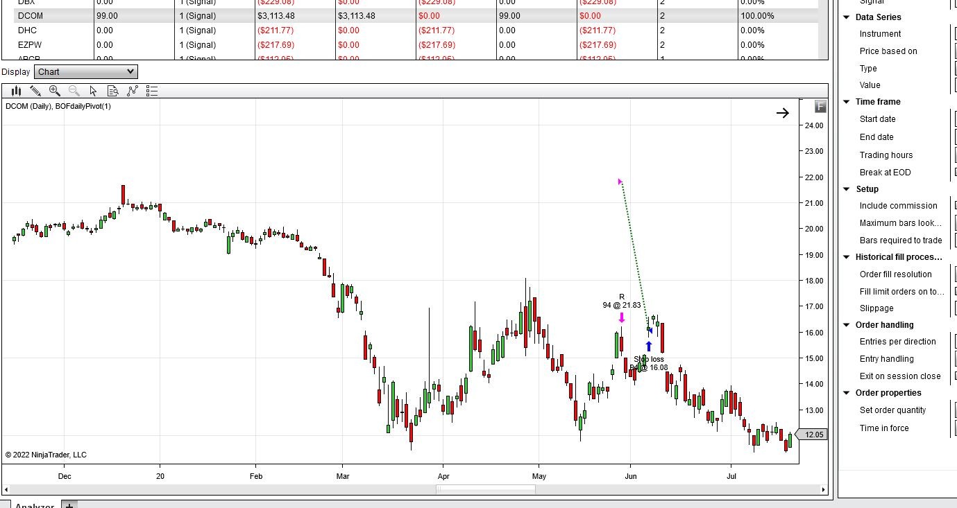Select the Time in force property
957x508 pixels.
click(884, 428)
